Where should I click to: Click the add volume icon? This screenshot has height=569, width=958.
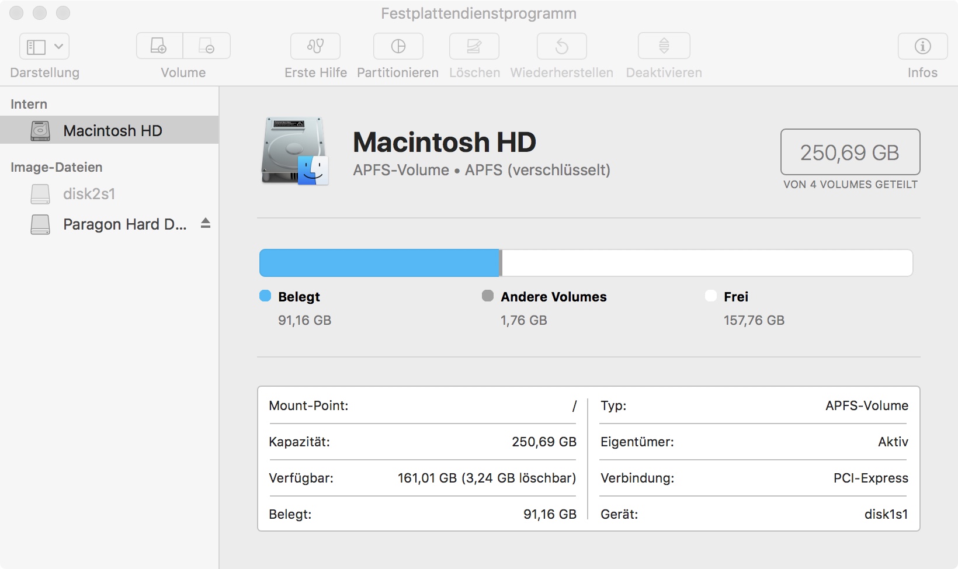pos(159,46)
